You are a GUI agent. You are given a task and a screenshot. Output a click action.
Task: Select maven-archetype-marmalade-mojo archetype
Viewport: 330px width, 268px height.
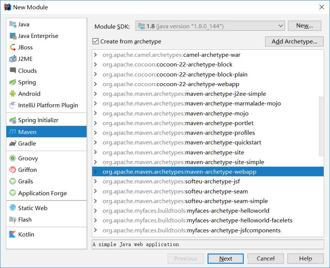[208, 104]
